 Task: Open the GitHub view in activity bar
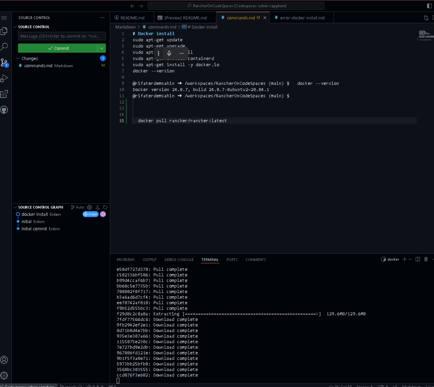(x=4, y=110)
